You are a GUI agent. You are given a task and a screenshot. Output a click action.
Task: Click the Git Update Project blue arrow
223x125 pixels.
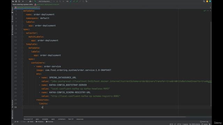pos(71,1)
